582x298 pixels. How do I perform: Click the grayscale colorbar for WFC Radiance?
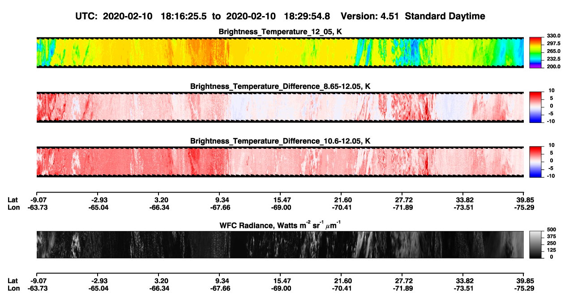tap(535, 244)
